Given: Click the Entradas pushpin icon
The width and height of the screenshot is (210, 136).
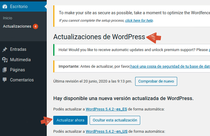Looking at the screenshot, I should click(5, 49).
